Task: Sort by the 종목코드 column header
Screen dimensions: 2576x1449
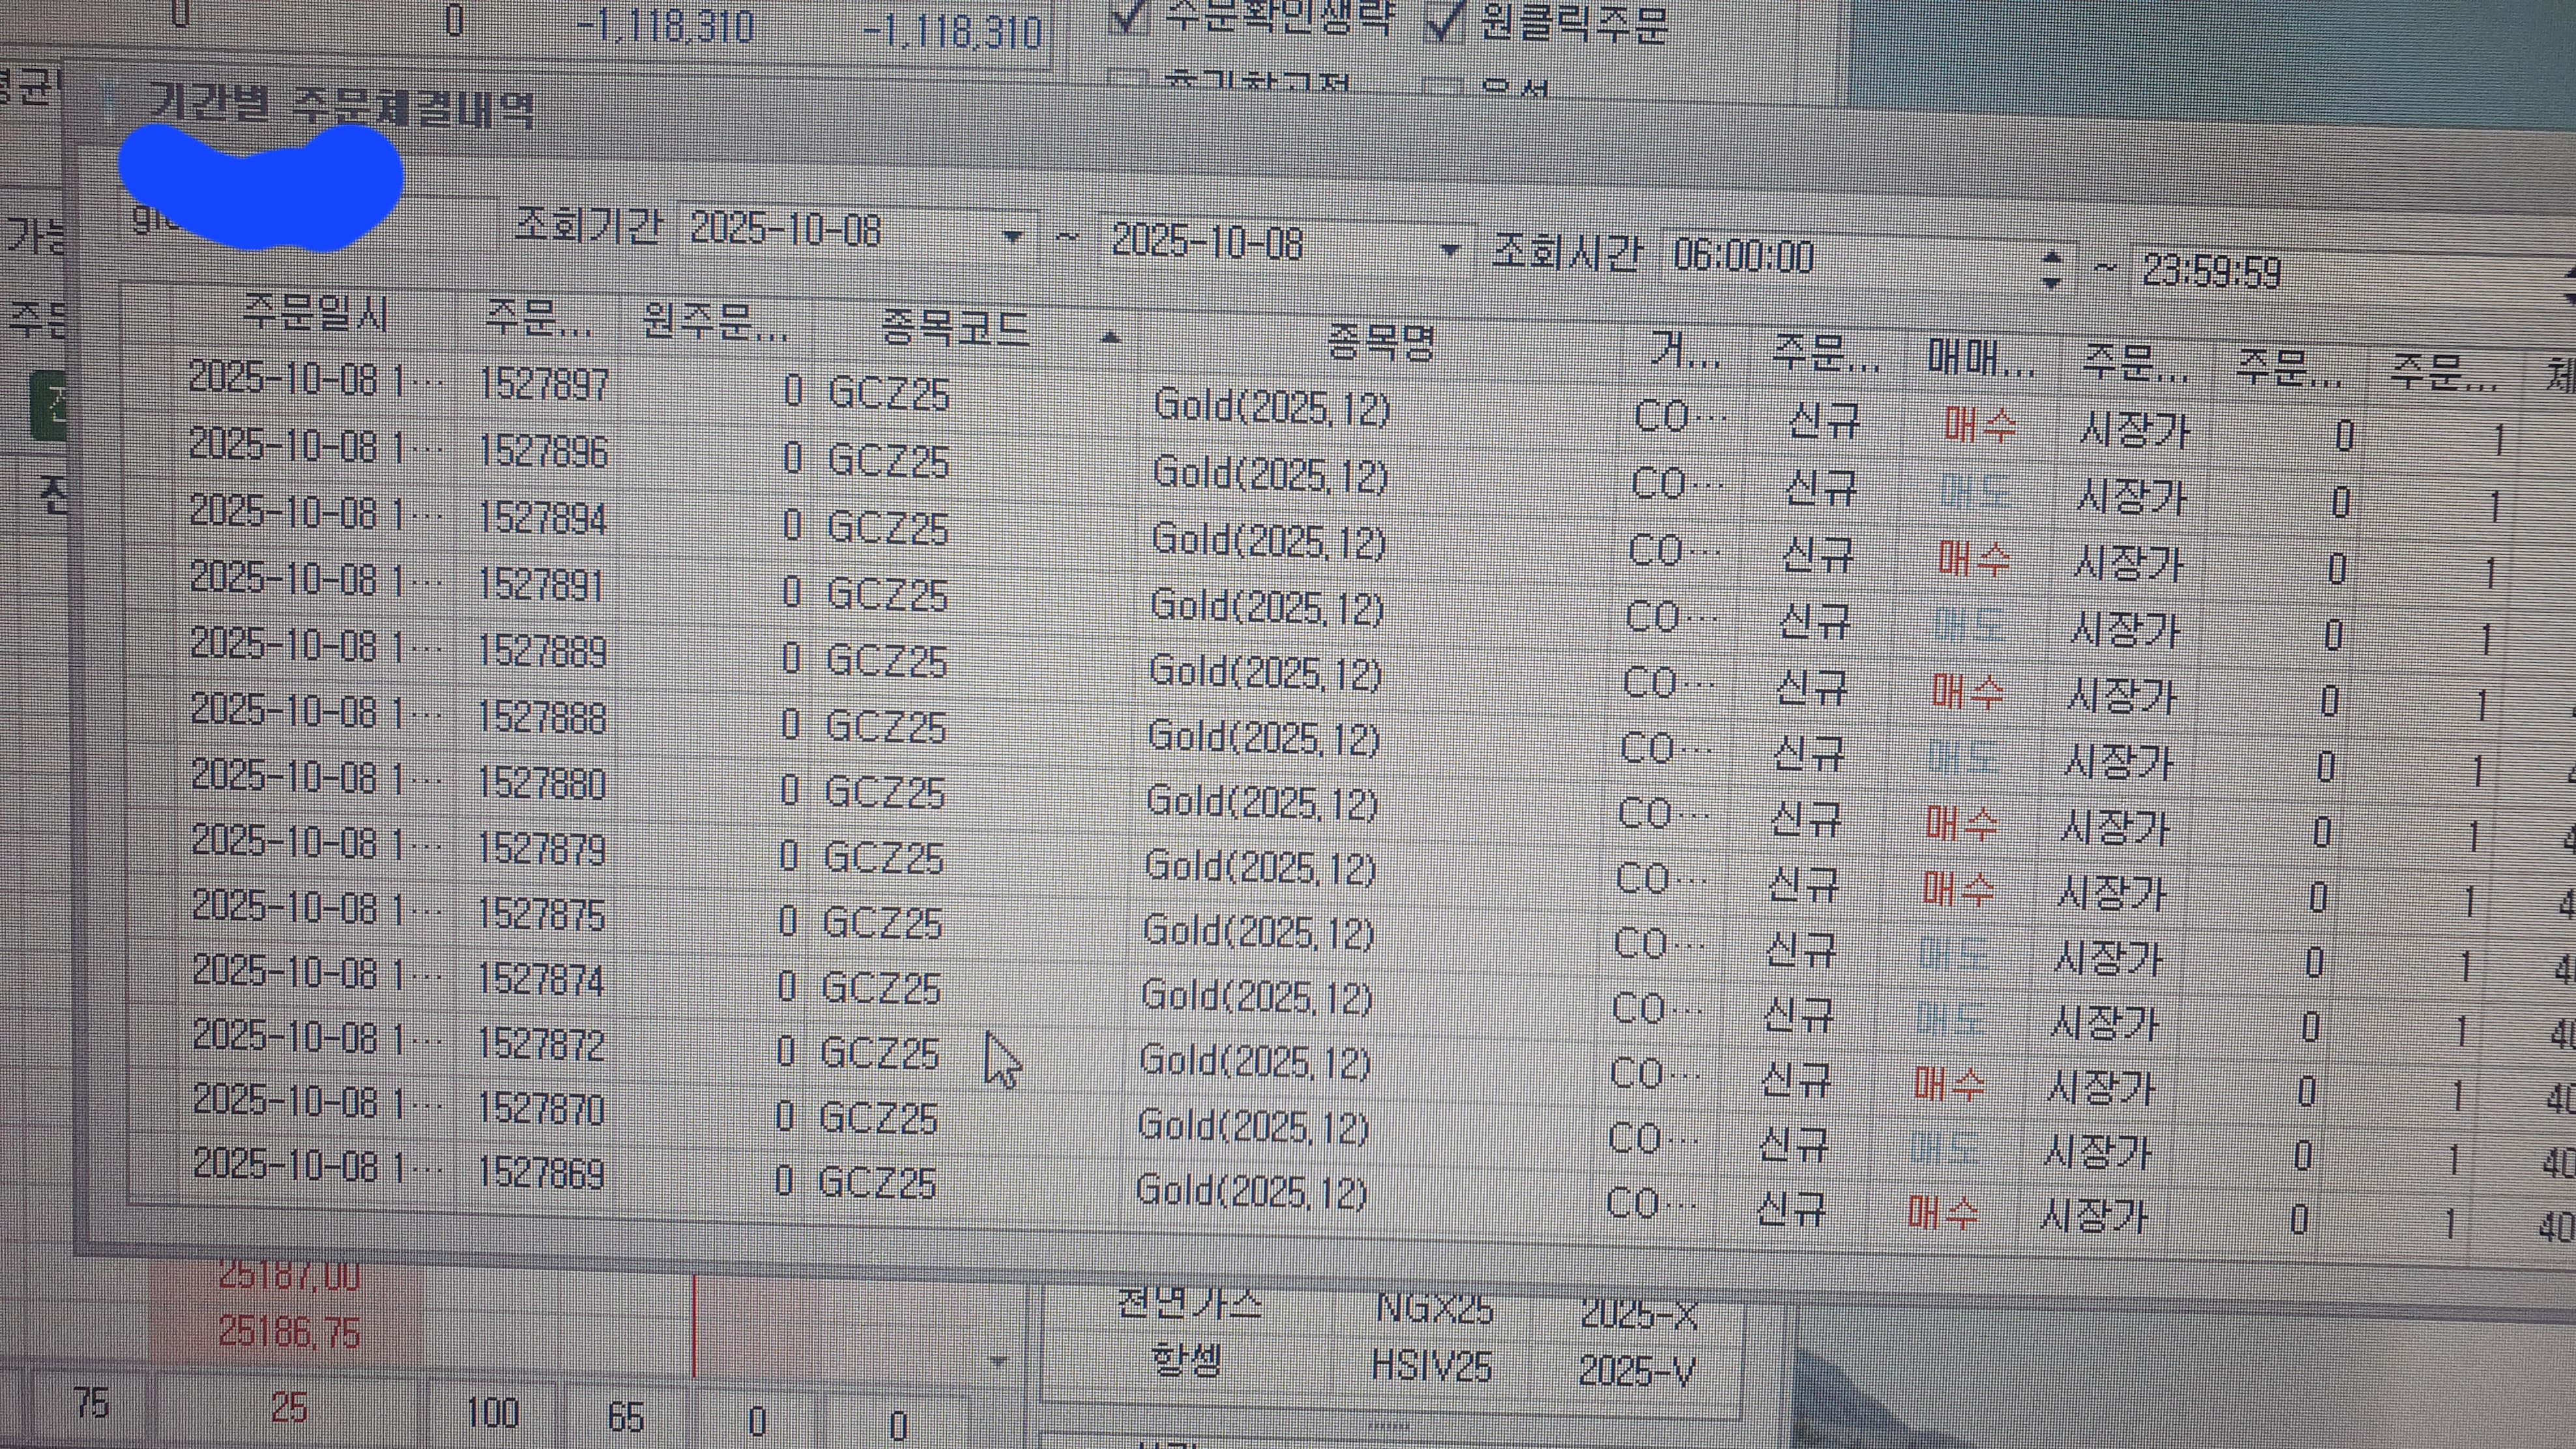Action: click(x=955, y=328)
